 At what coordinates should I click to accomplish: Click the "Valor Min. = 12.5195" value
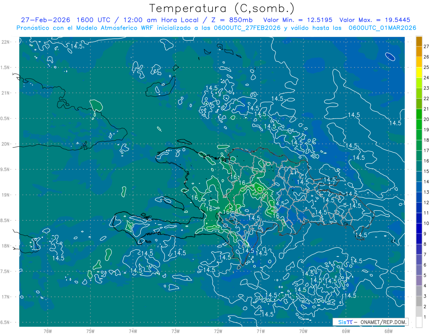coord(298,20)
